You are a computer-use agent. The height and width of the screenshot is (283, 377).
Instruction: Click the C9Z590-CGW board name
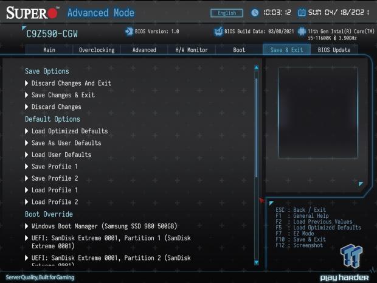52,34
